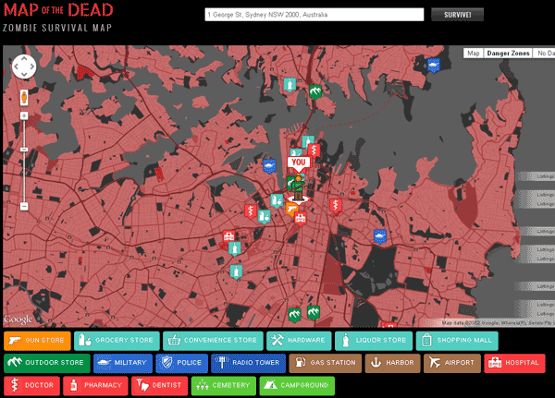The image size is (555, 398).
Task: Click the Radio Tower legend button
Action: click(248, 363)
